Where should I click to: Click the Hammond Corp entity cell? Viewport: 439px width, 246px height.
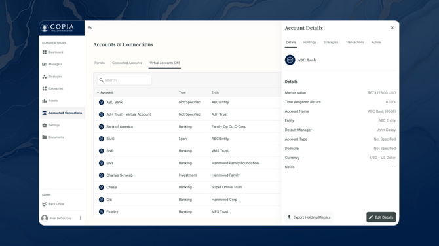(224, 200)
